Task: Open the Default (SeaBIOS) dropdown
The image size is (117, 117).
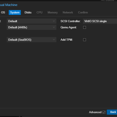Action: coord(32,40)
